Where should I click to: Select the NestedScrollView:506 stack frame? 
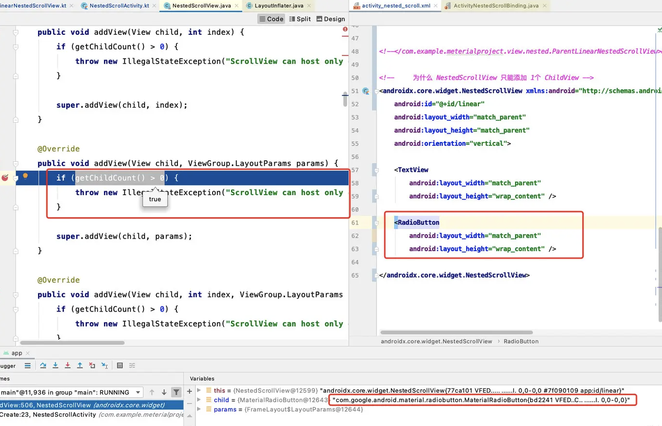91,405
